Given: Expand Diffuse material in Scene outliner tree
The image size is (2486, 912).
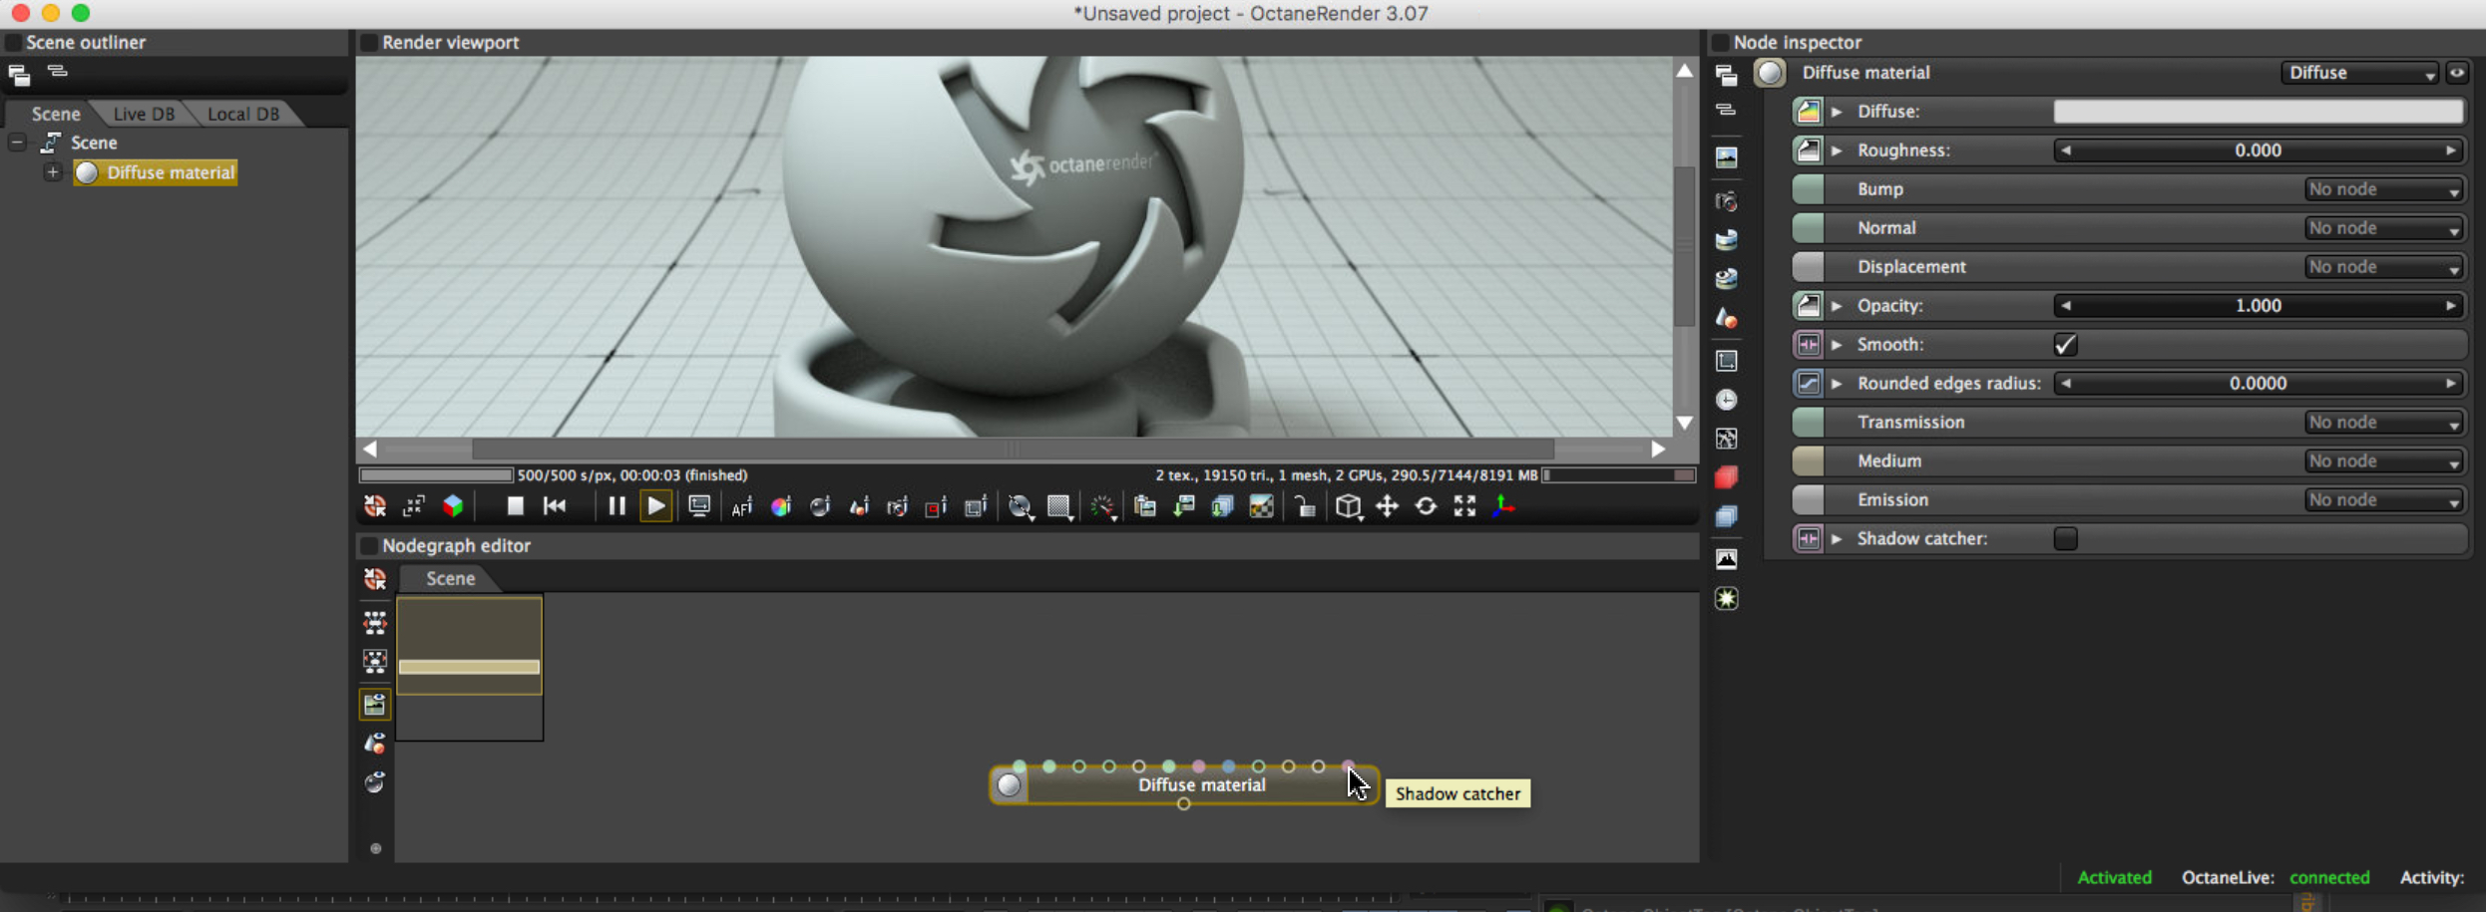Looking at the screenshot, I should pos(53,172).
